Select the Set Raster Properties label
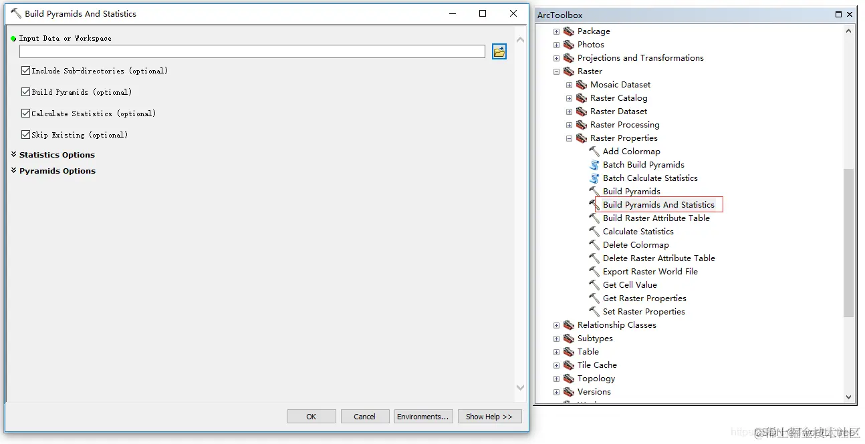The width and height of the screenshot is (865, 444). [644, 312]
